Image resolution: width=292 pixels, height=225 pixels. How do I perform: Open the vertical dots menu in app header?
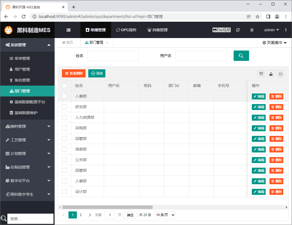tap(286, 30)
